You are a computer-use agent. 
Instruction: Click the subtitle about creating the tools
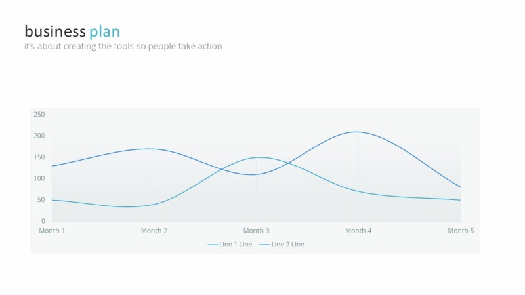coord(123,47)
